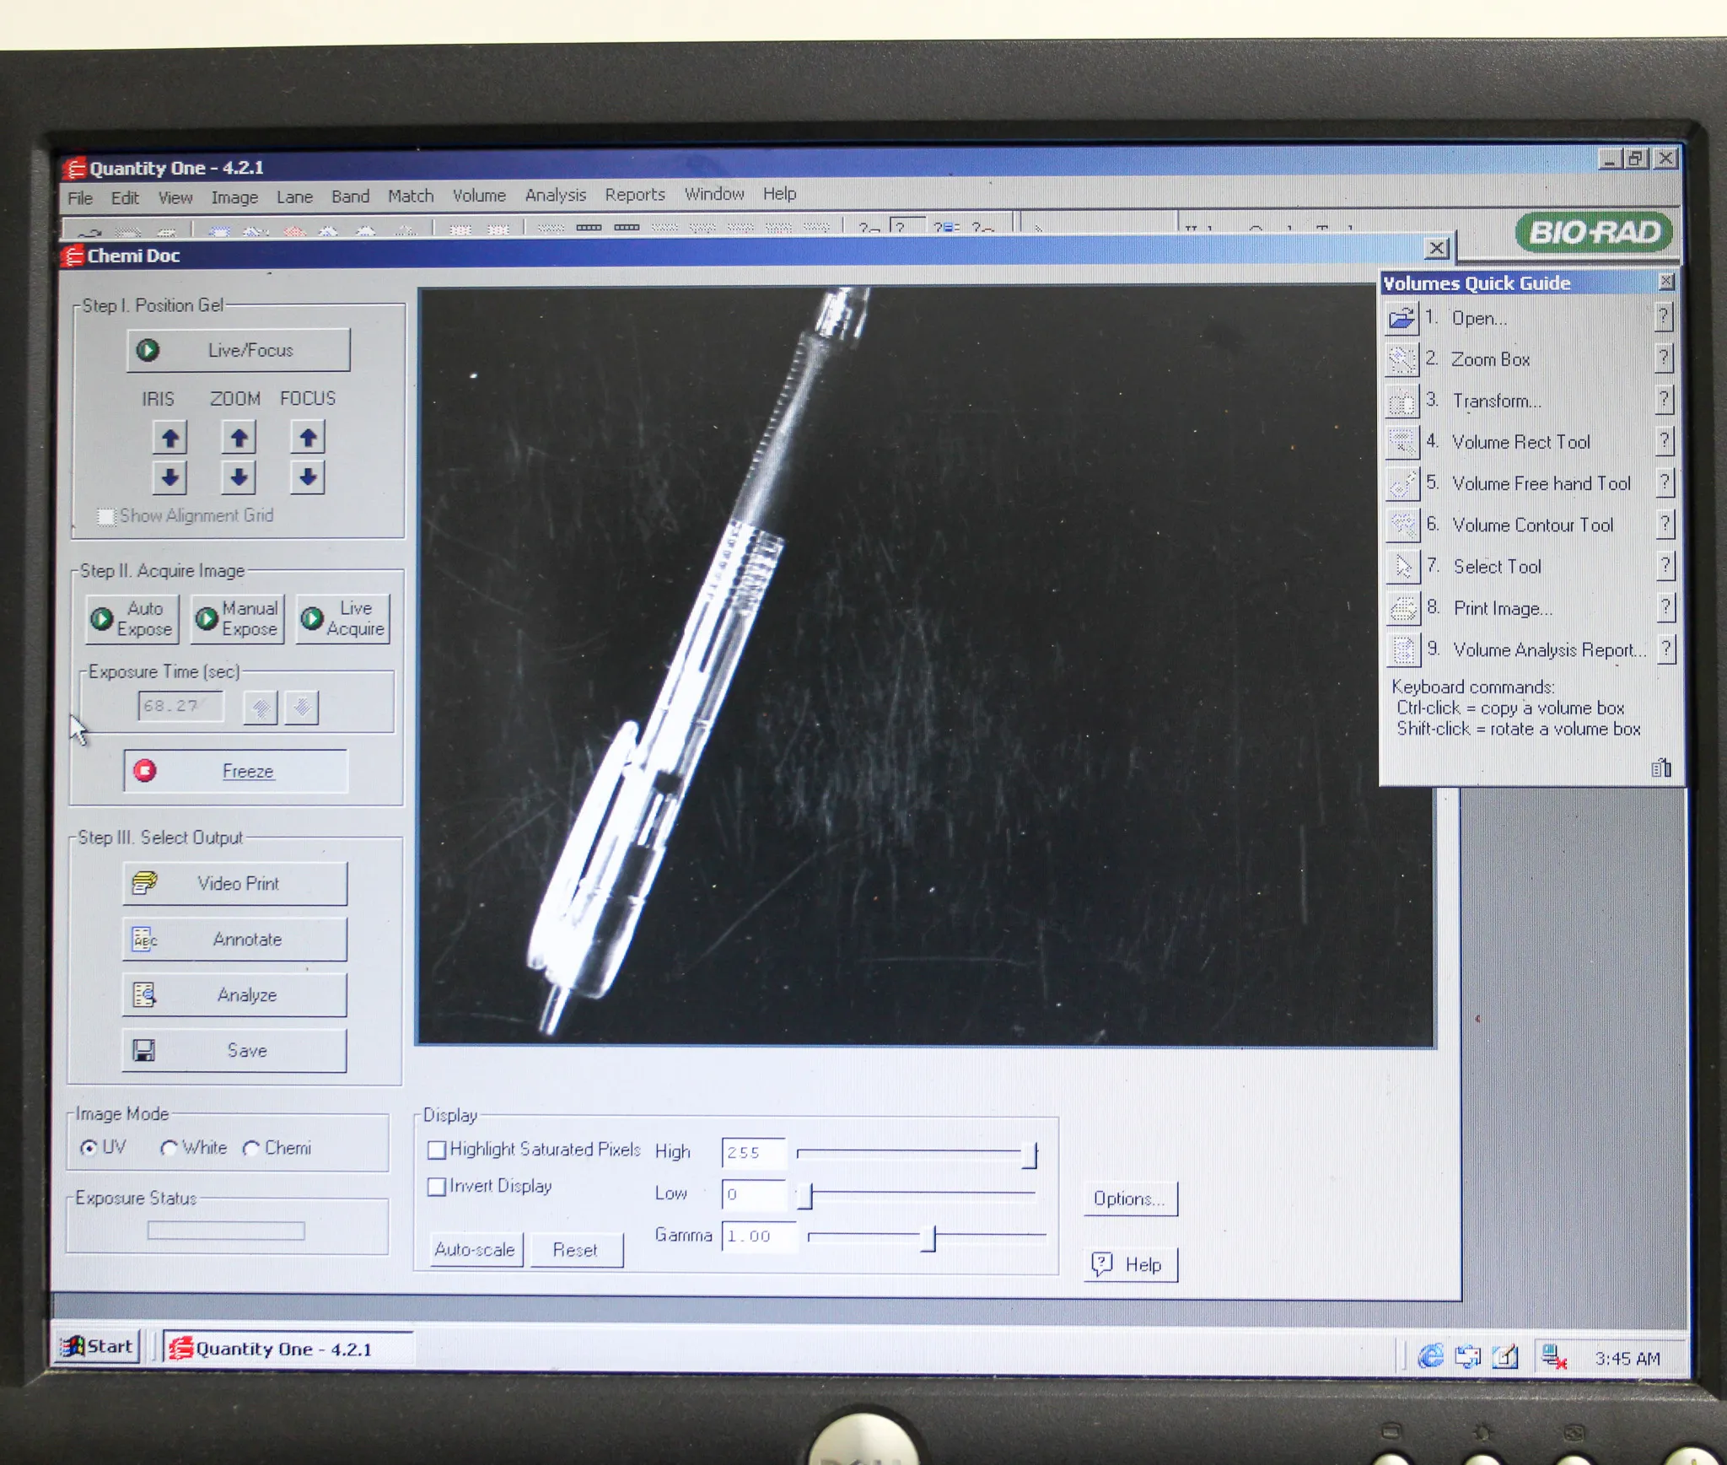The height and width of the screenshot is (1465, 1727).
Task: Open the Windows Start menu
Action: pyautogui.click(x=97, y=1346)
